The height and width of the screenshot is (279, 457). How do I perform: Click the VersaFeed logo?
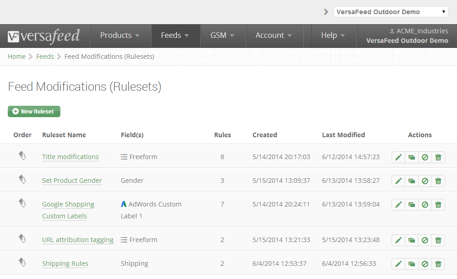point(44,36)
